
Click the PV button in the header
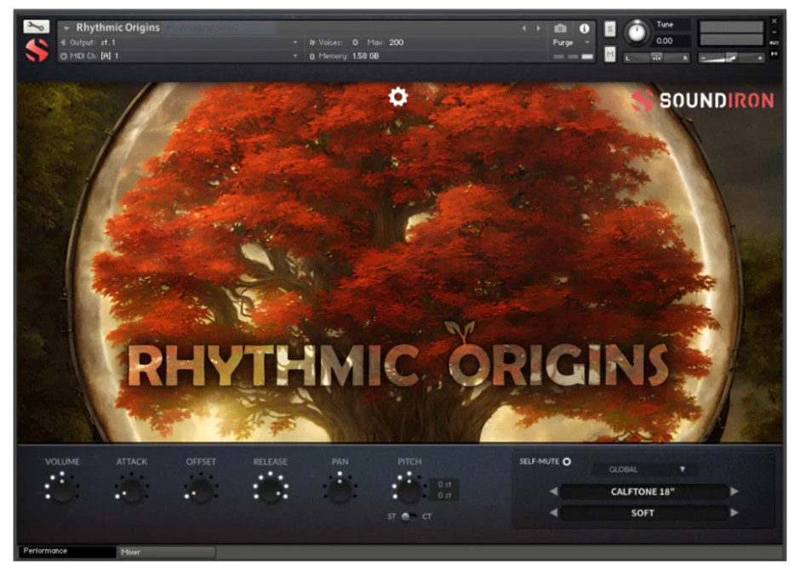774,54
